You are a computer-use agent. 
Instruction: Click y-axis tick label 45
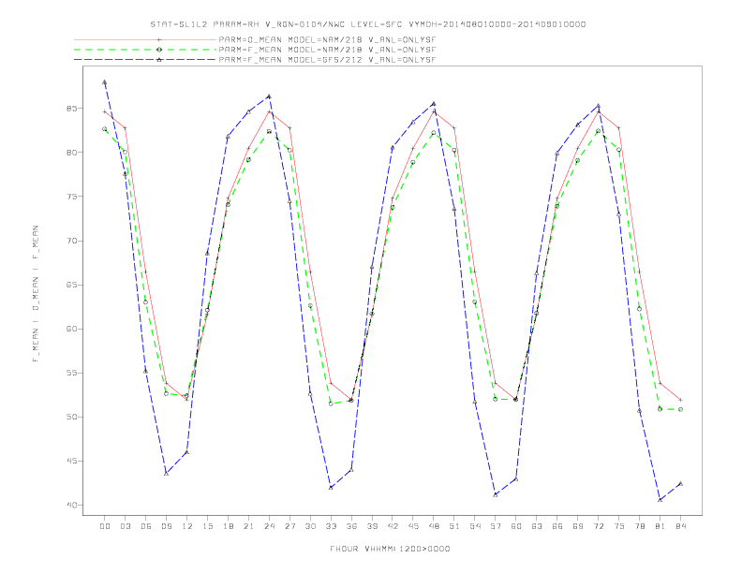pyautogui.click(x=72, y=461)
